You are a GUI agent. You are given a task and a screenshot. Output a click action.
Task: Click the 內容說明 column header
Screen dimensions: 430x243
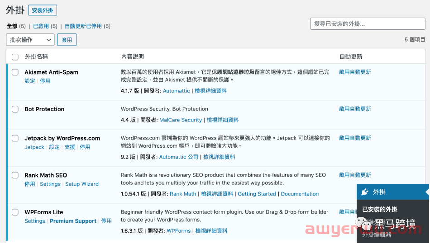133,56
